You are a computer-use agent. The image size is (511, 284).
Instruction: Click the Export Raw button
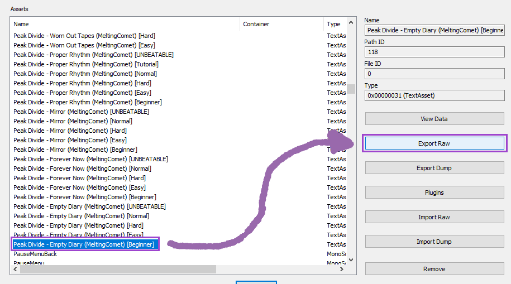[434, 143]
